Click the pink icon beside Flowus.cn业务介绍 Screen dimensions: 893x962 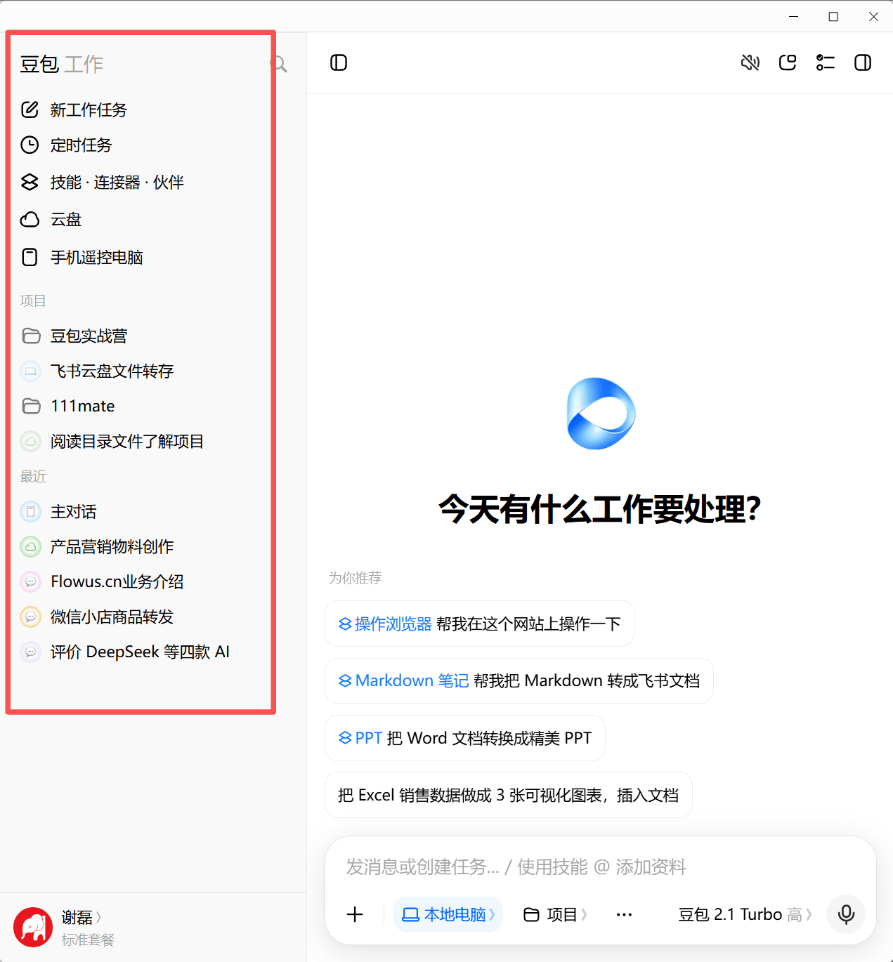click(30, 582)
